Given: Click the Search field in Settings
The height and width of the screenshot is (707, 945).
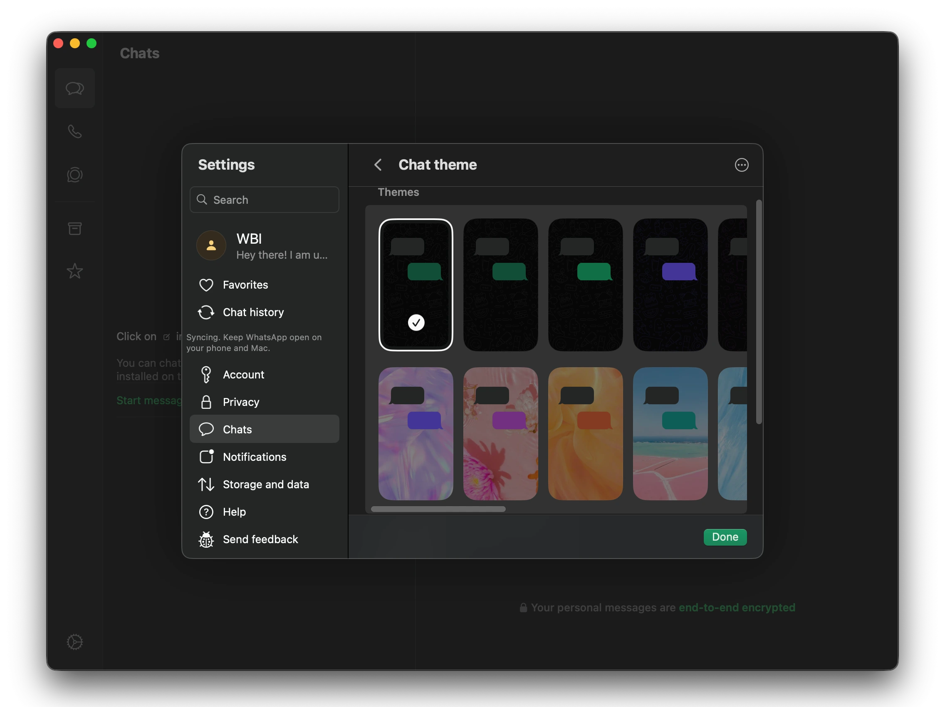Looking at the screenshot, I should pyautogui.click(x=264, y=200).
